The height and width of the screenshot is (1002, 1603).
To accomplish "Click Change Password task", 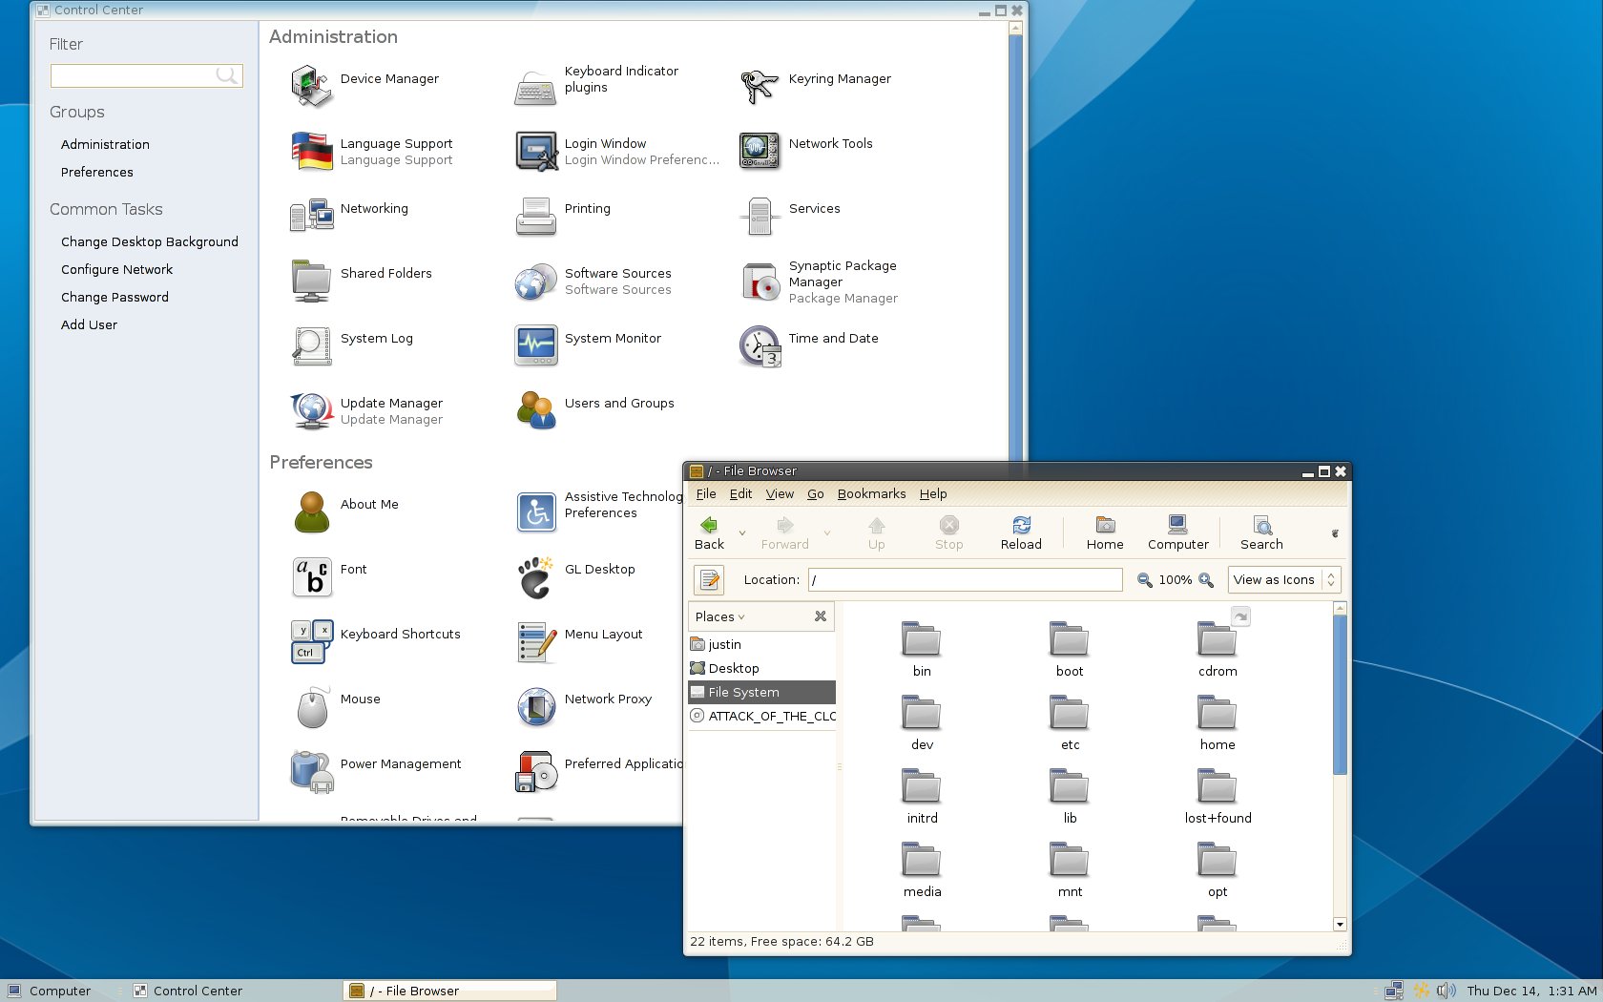I will (114, 297).
